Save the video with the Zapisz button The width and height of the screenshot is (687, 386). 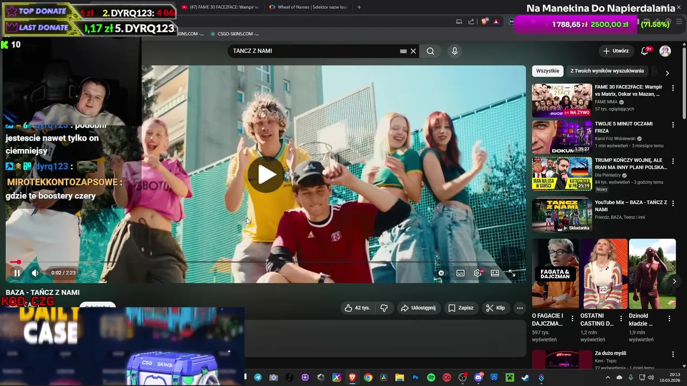coord(461,308)
